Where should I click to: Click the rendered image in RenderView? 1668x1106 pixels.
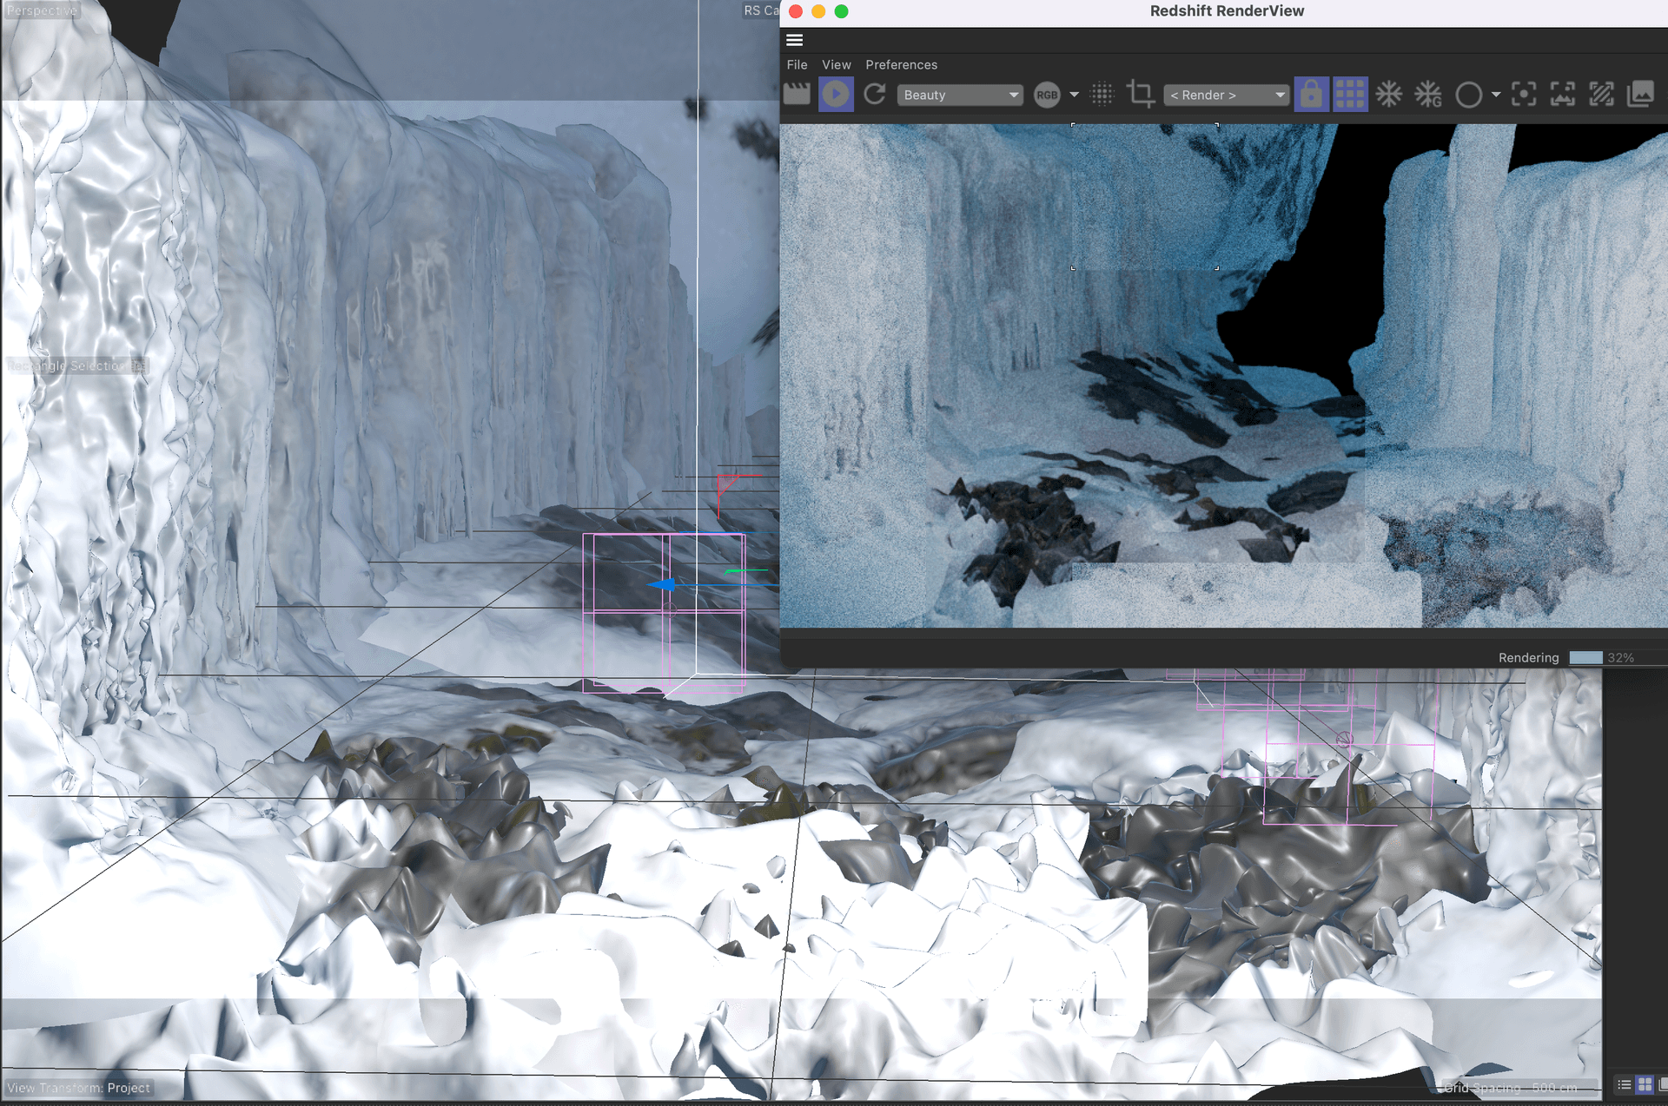1223,375
